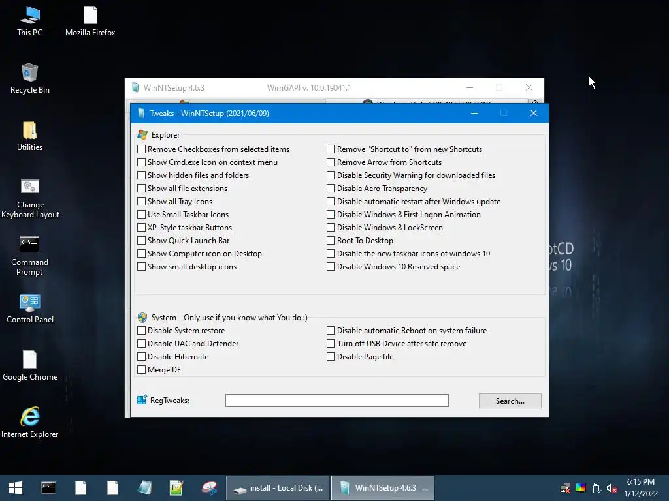Minimize the WinNTSetup 4.6.3 background window
Image resolution: width=669 pixels, height=501 pixels.
point(469,88)
